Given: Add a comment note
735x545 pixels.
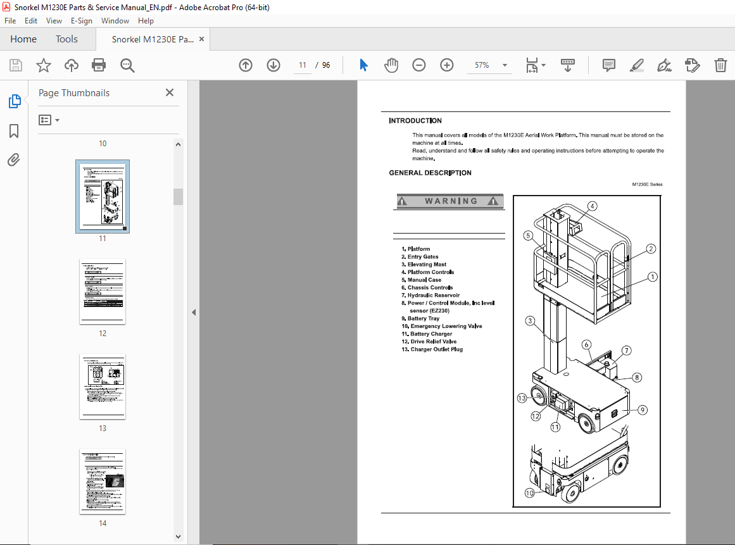Looking at the screenshot, I should coord(608,65).
